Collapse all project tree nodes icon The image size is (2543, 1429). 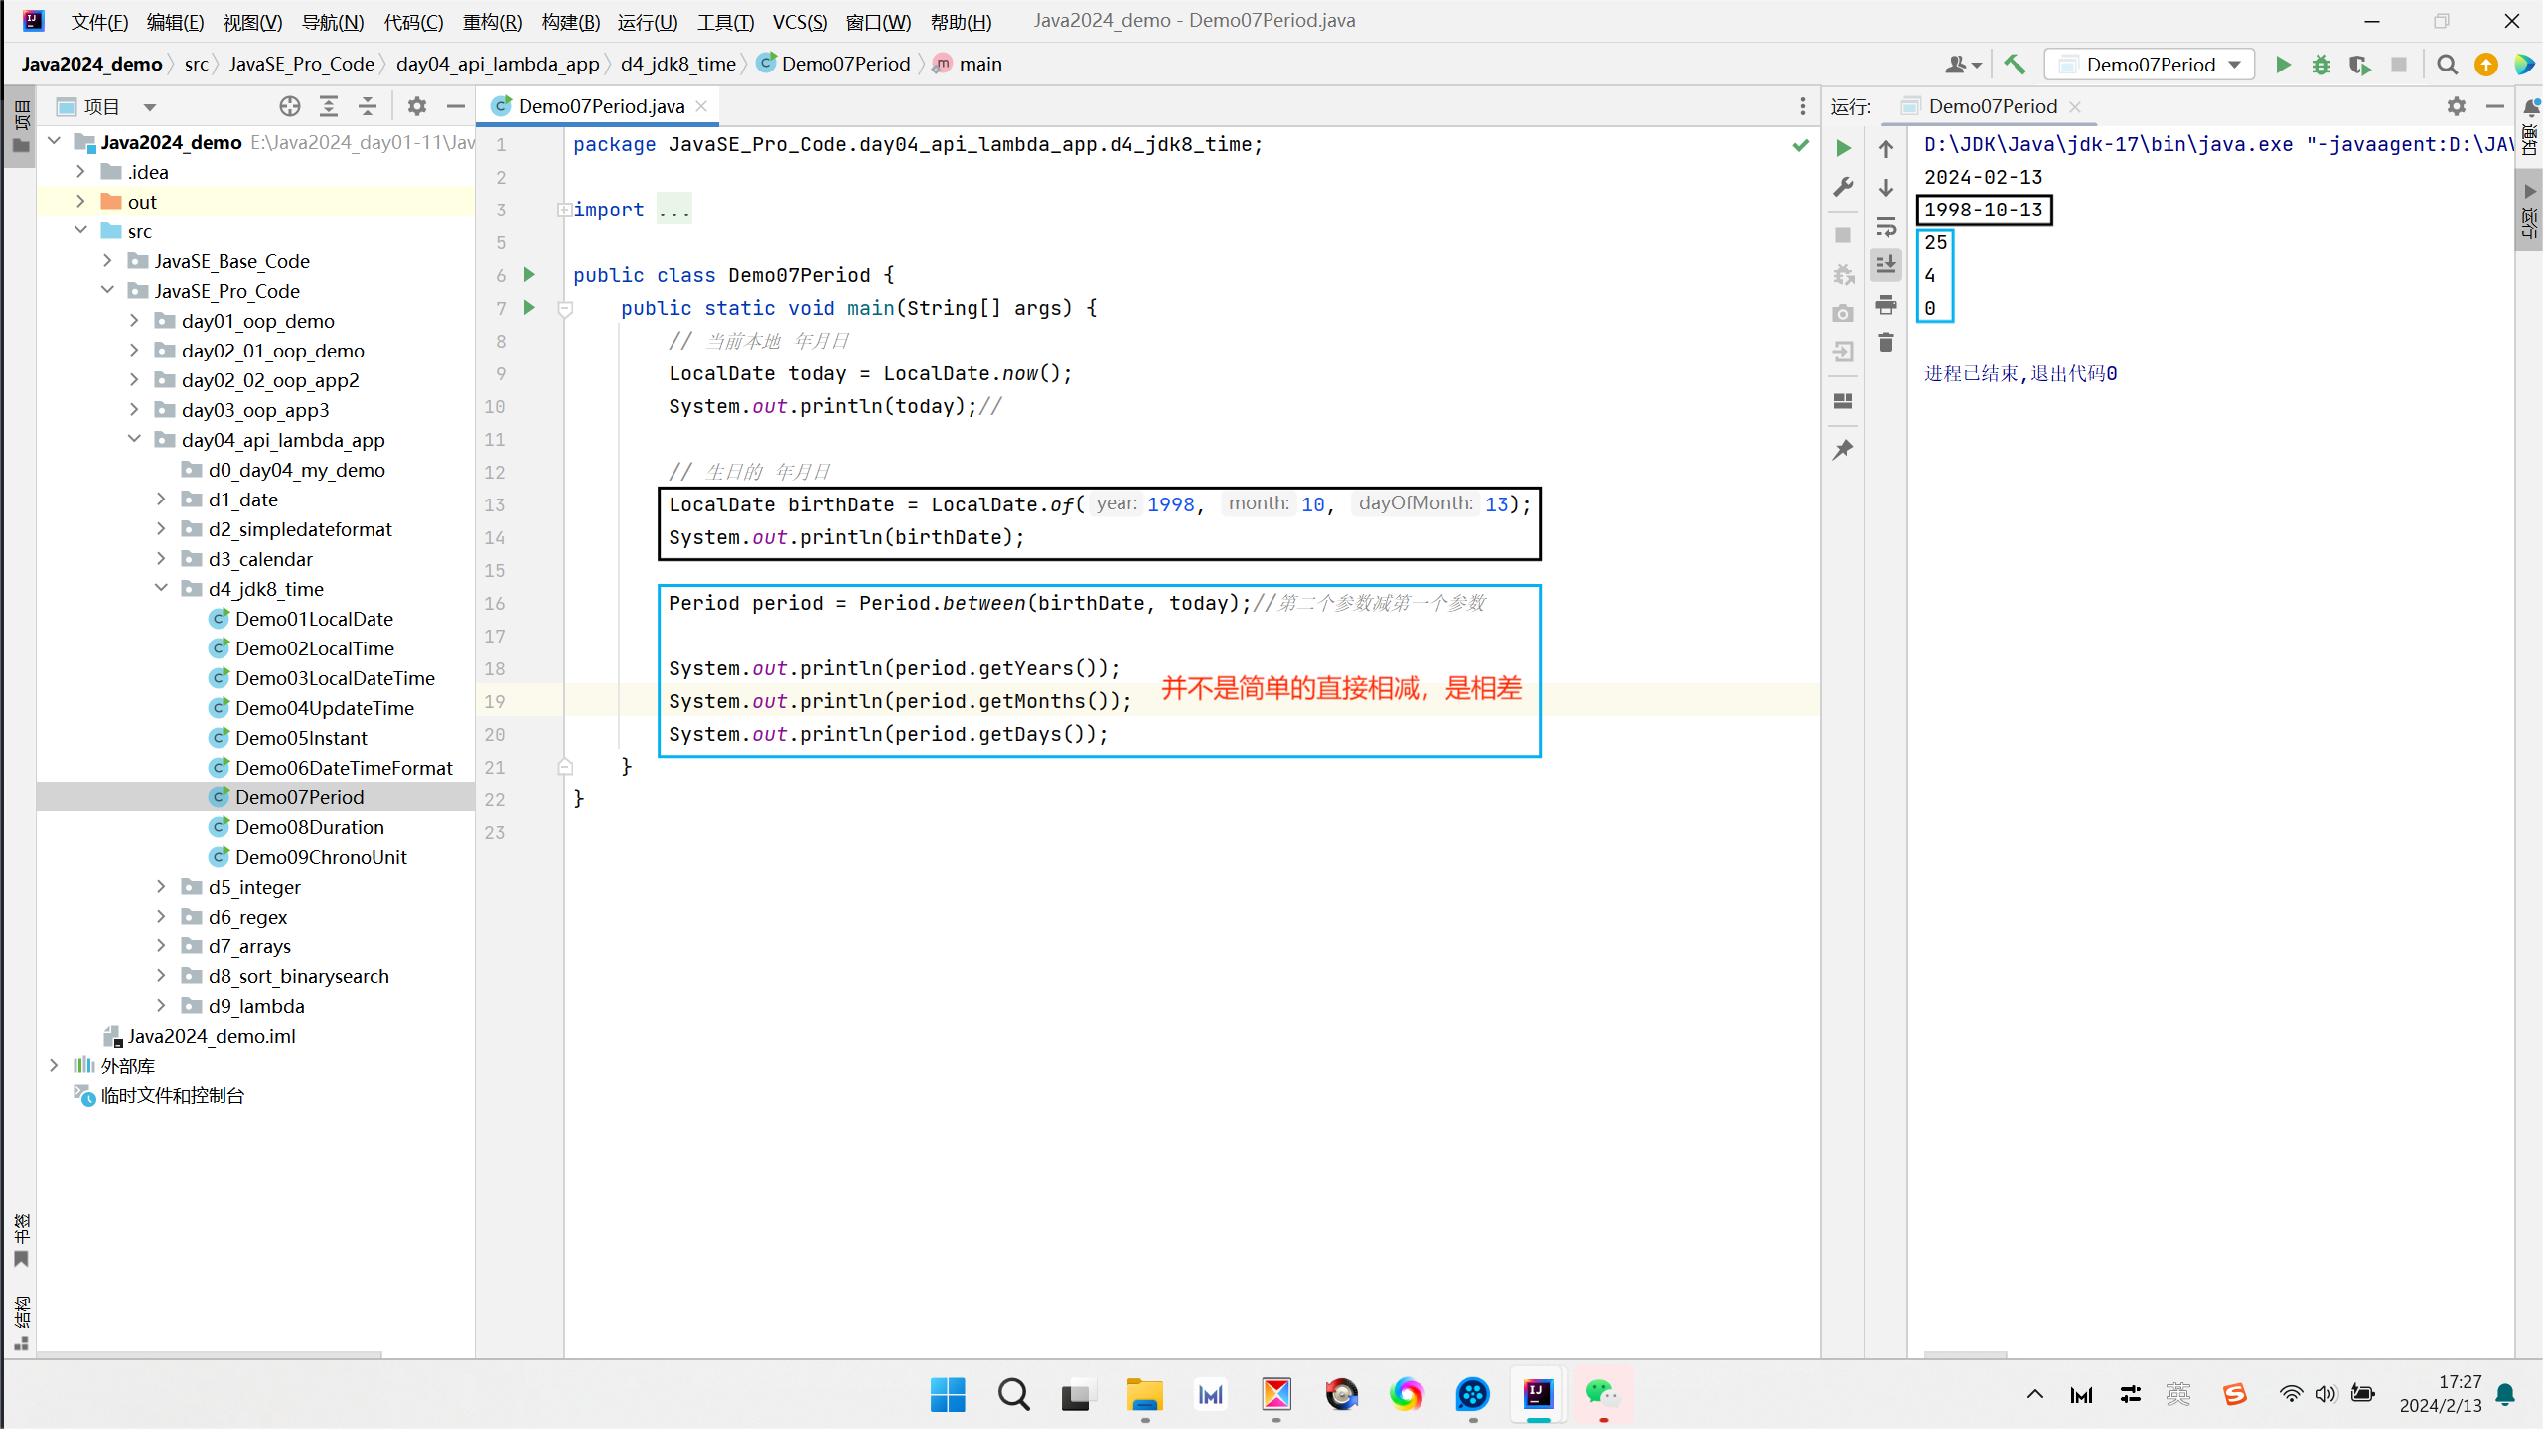click(368, 106)
